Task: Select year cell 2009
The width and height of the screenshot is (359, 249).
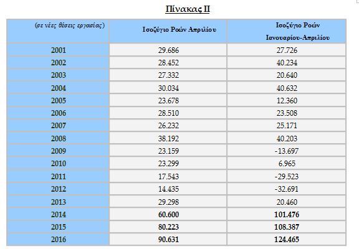Action: click(59, 151)
